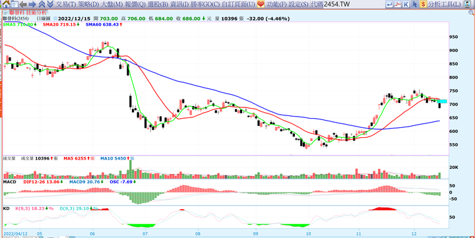
Task: Click the opening price 703.00 value
Action: pos(109,18)
